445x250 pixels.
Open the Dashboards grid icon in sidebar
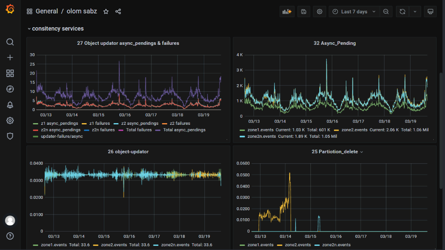pyautogui.click(x=10, y=74)
